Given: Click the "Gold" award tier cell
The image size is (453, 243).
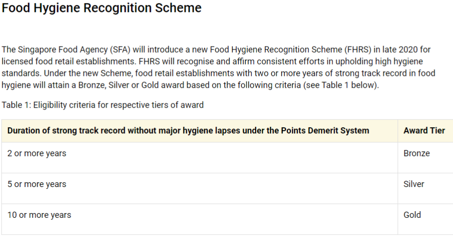Looking at the screenshot, I should pyautogui.click(x=412, y=215).
